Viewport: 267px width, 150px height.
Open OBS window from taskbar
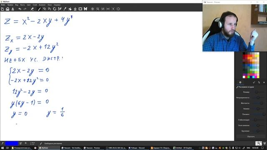tap(116, 148)
